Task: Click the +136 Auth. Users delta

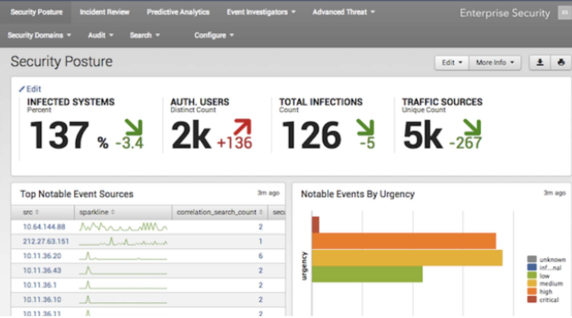Action: [235, 143]
